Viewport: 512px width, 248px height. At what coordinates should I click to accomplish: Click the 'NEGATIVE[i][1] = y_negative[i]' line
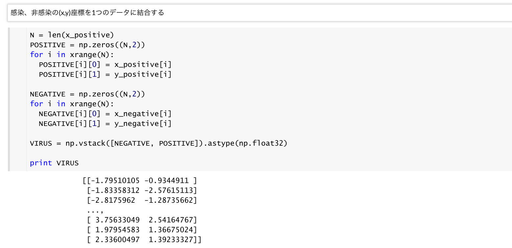coord(105,124)
